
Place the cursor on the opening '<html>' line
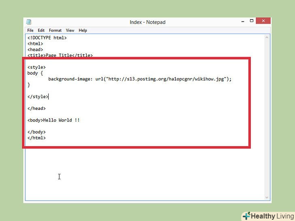pyautogui.click(x=35, y=44)
